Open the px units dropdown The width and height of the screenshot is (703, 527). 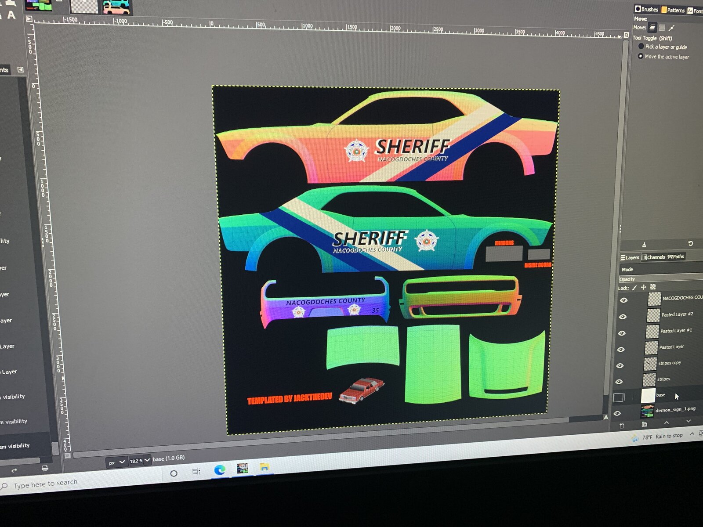tap(116, 462)
